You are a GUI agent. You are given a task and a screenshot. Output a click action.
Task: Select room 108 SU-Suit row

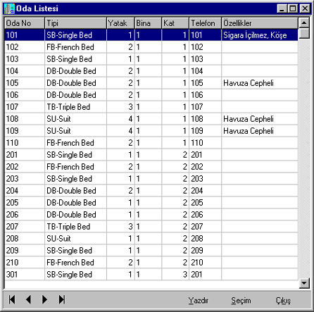[x=151, y=119]
